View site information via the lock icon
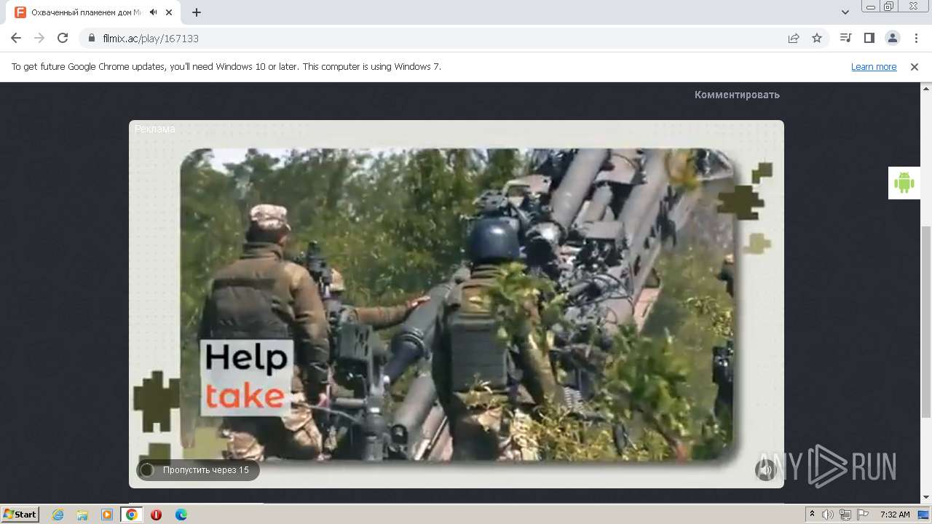 pos(91,38)
